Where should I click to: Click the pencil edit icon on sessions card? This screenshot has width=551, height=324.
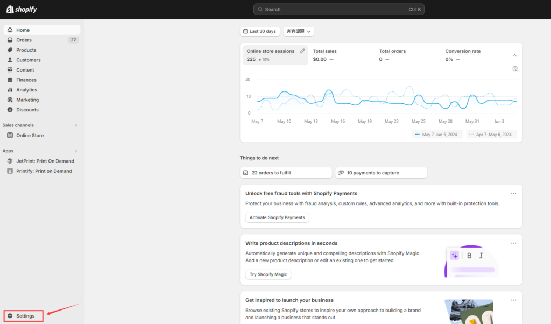[302, 51]
